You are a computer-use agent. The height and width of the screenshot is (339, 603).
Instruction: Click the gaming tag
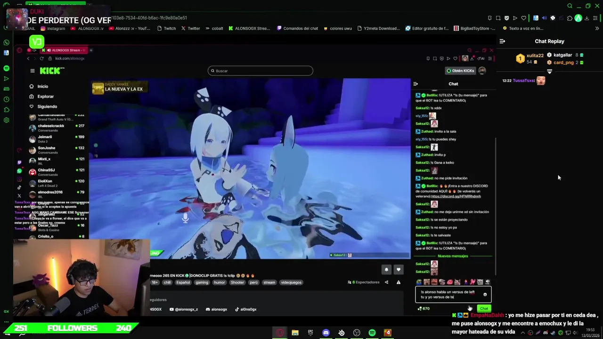202,282
